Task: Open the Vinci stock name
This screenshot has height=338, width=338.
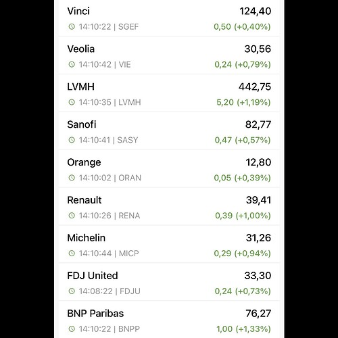Action: pos(78,11)
